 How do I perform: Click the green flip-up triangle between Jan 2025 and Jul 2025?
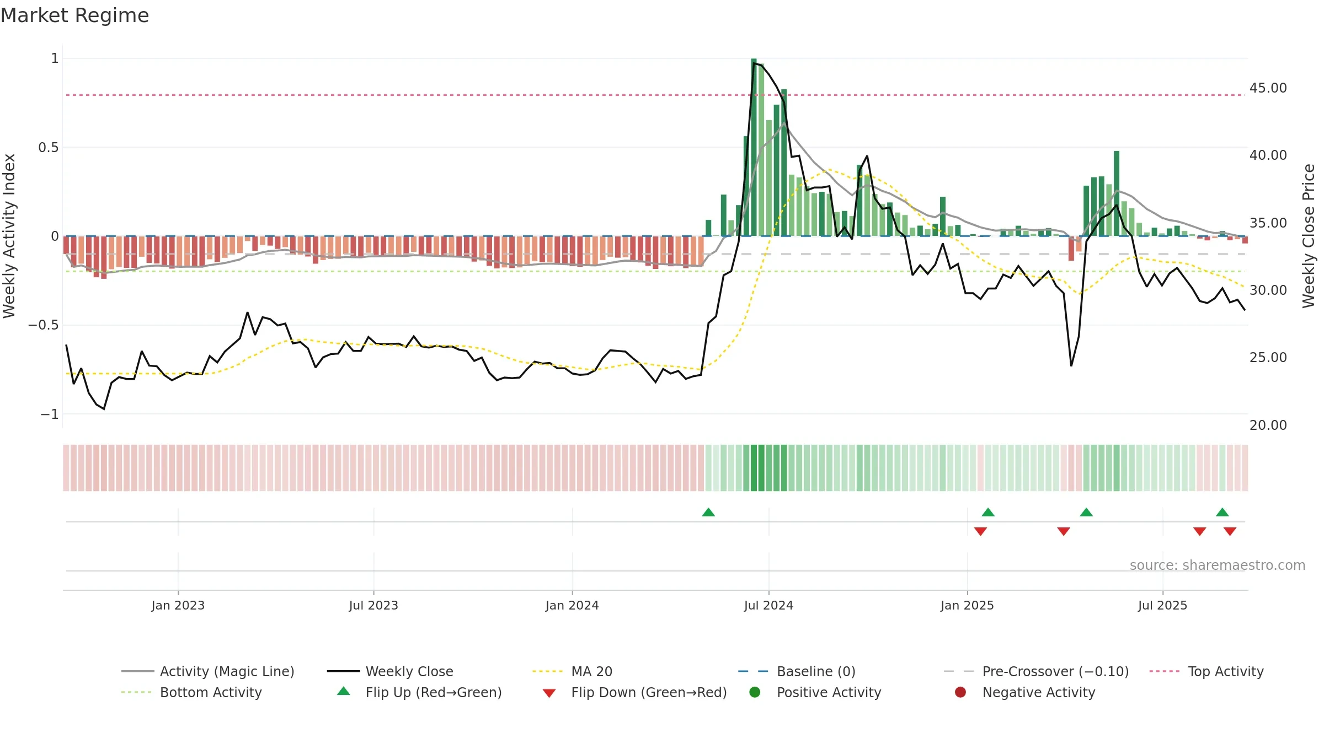[x=1086, y=513]
